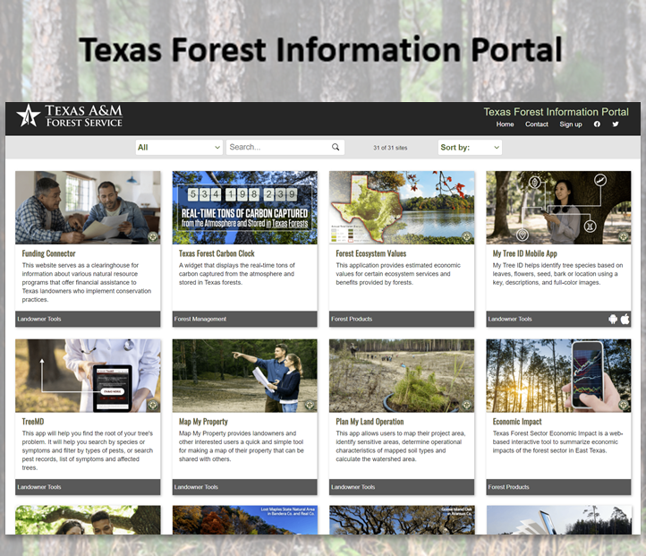Open the Texas Forest Carbon Clock title

pos(217,253)
